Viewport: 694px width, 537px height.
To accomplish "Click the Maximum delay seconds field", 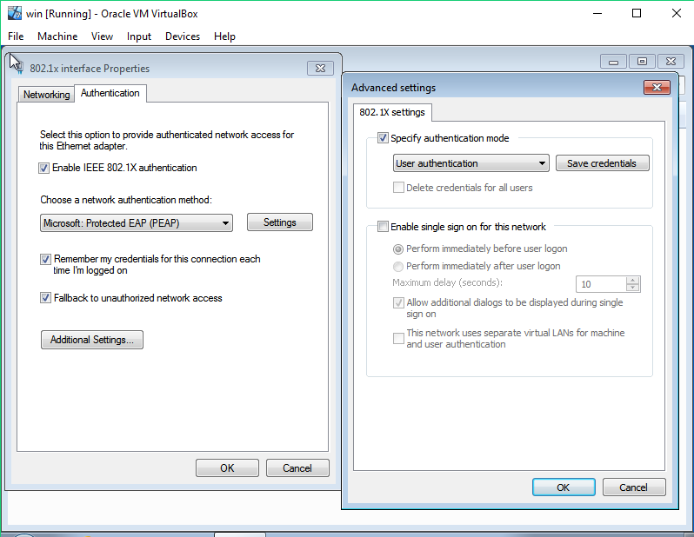I will click(601, 284).
